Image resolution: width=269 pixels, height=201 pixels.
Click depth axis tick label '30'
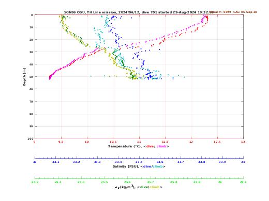[31, 52]
